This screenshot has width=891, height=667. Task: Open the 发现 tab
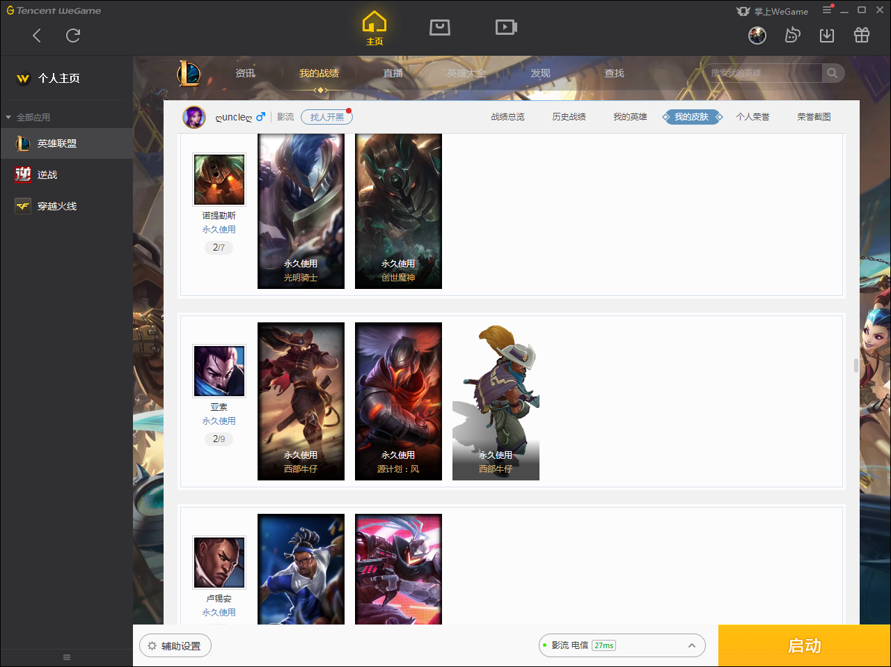(x=540, y=73)
